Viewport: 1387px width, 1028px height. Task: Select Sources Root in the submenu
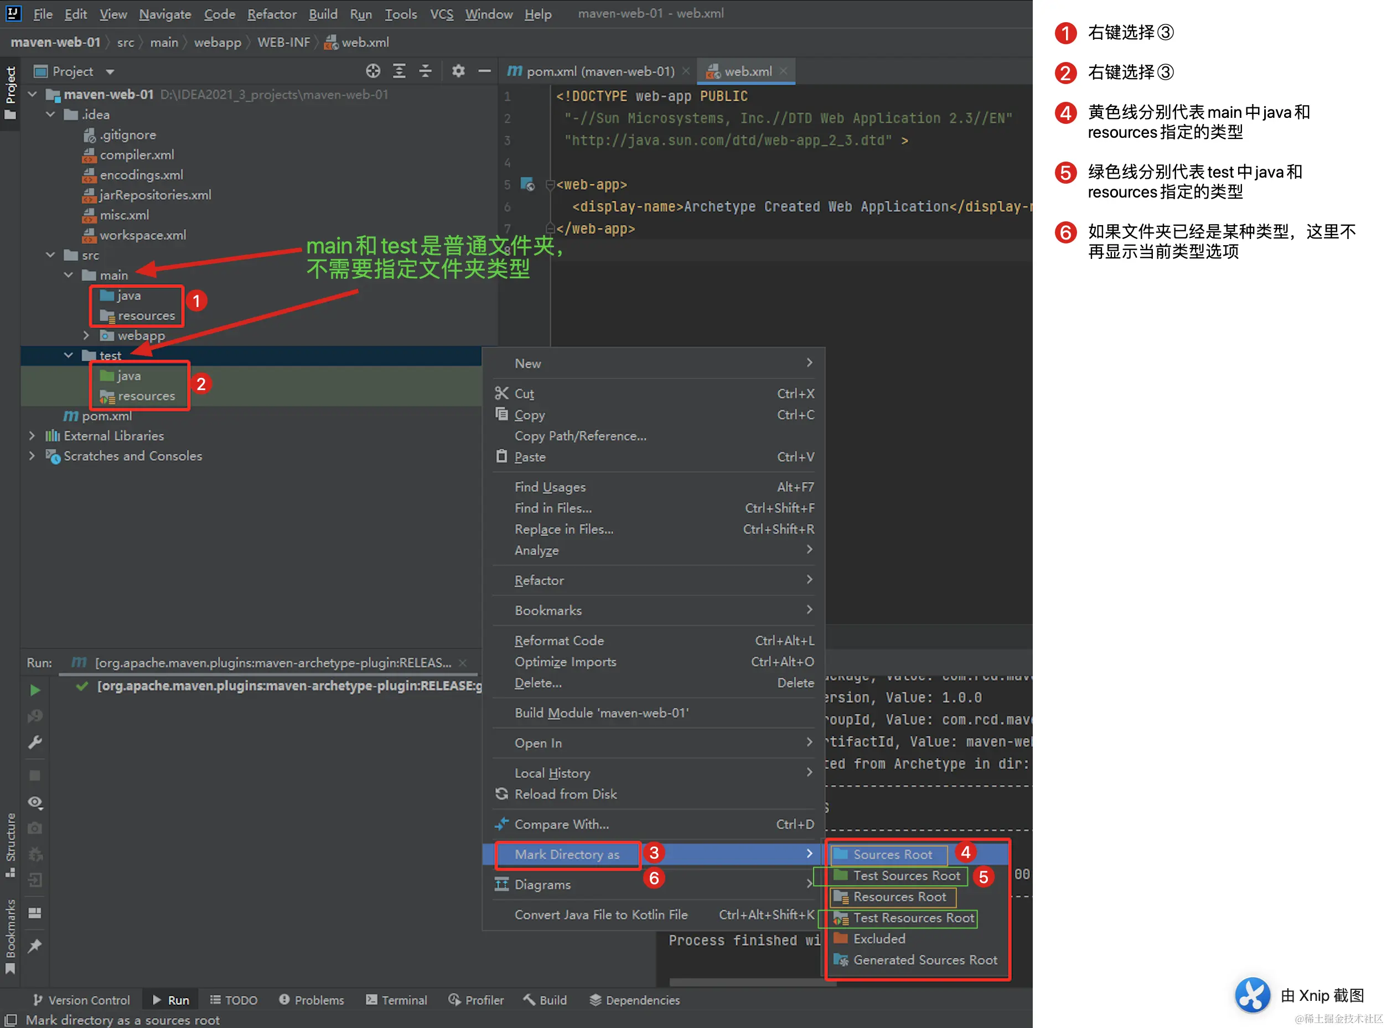click(x=892, y=854)
